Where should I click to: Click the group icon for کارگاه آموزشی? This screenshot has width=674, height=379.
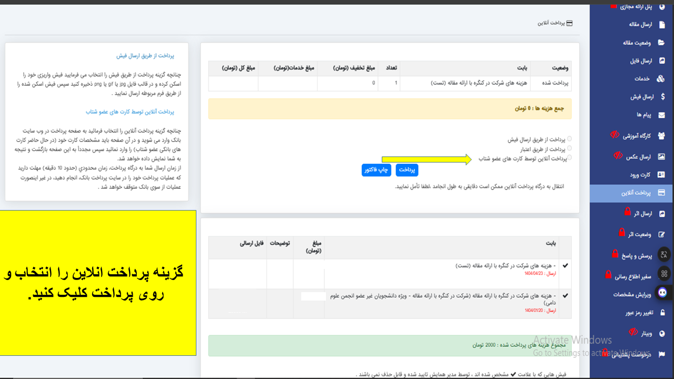(662, 136)
